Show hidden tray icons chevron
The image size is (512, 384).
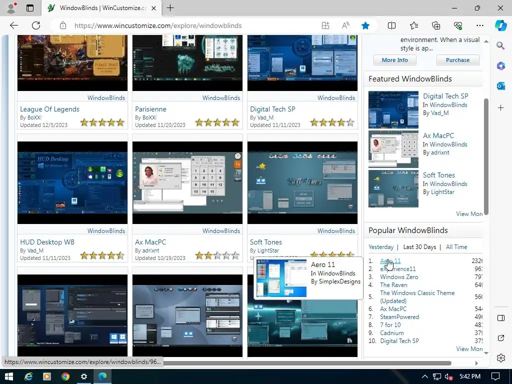(424, 376)
